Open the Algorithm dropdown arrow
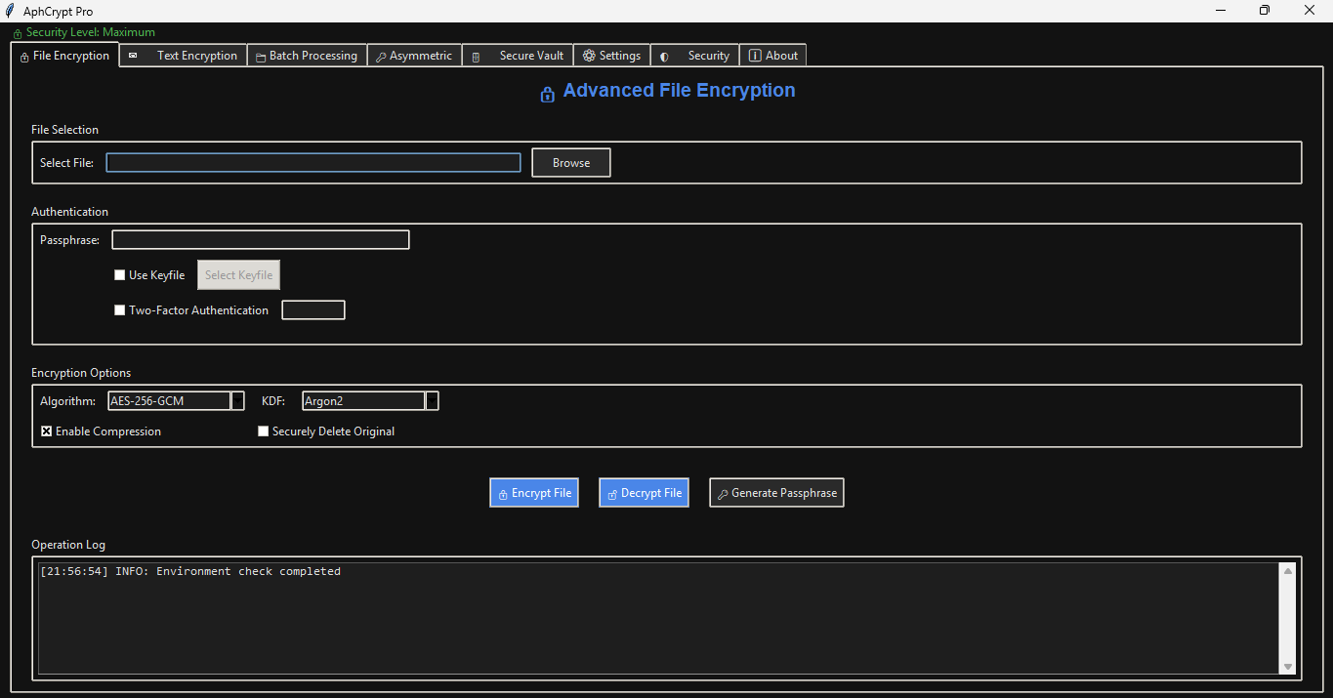1333x698 pixels. click(x=237, y=401)
